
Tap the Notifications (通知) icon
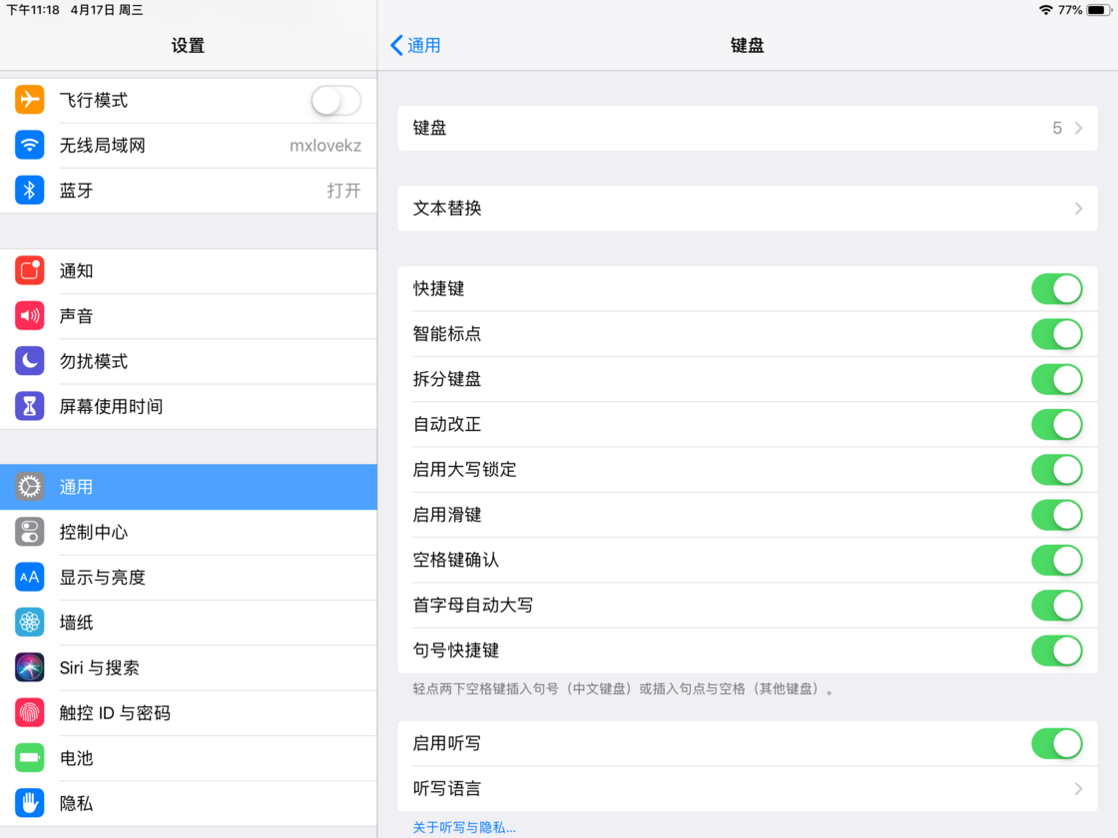29,270
